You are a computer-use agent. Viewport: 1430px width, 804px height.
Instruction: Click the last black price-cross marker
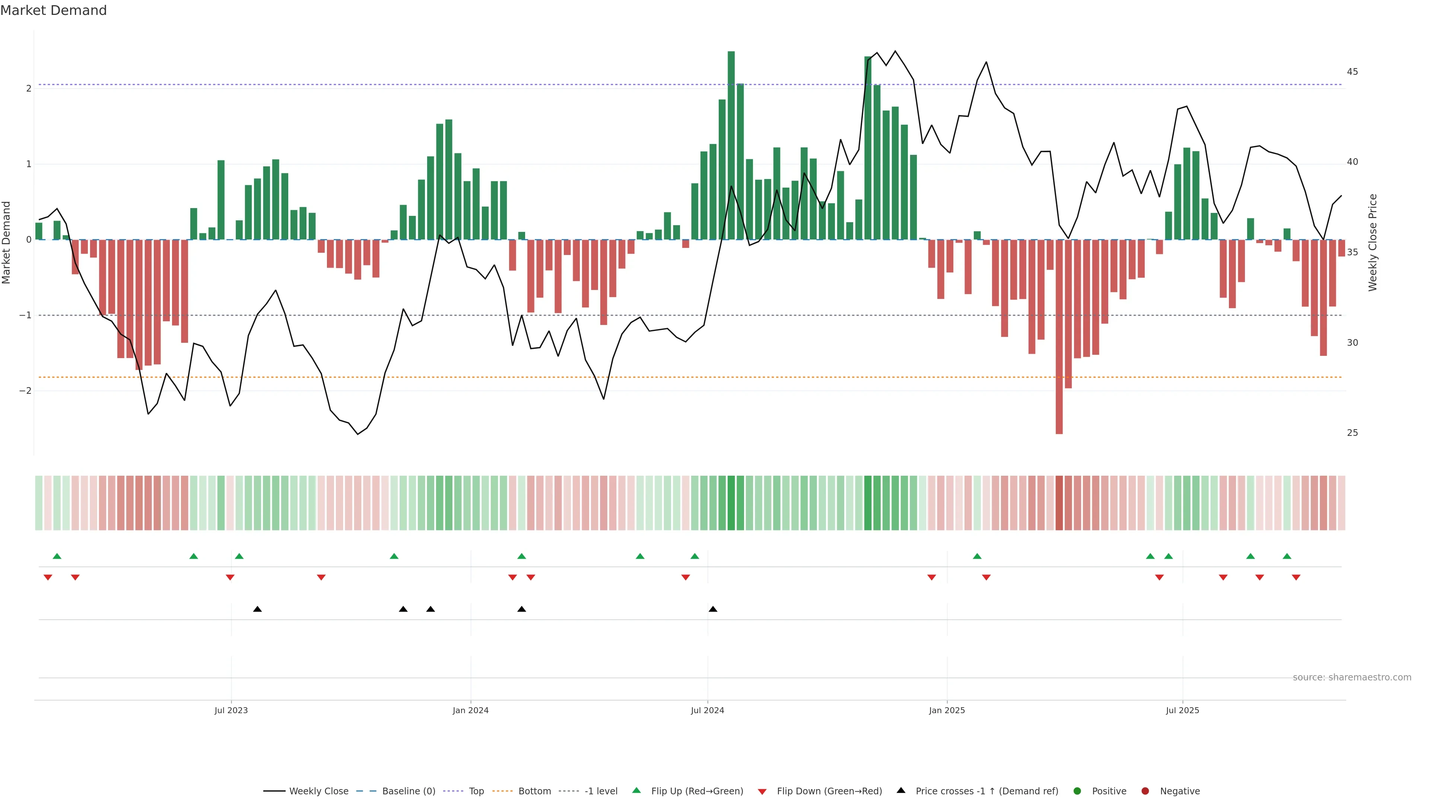click(x=713, y=609)
